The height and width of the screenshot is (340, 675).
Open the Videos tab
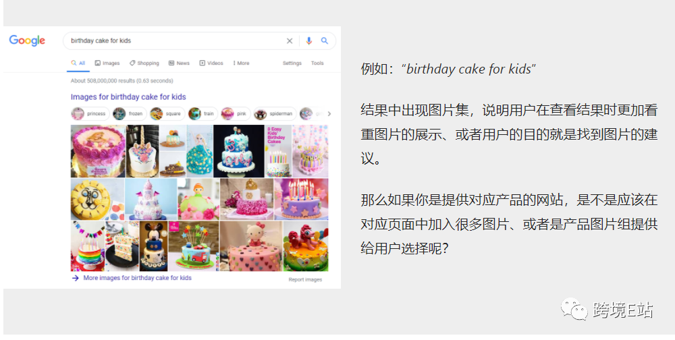coord(211,63)
